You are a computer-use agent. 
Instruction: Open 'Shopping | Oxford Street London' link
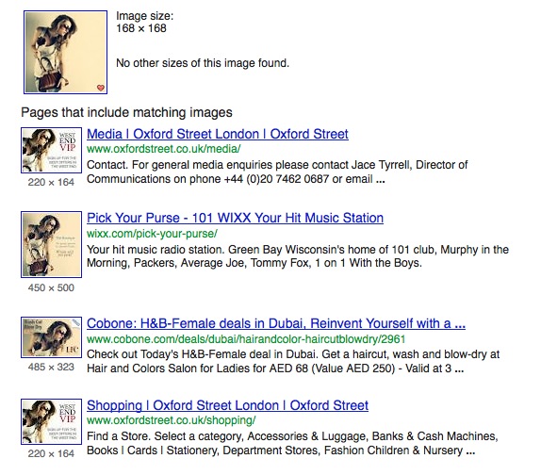click(x=227, y=405)
